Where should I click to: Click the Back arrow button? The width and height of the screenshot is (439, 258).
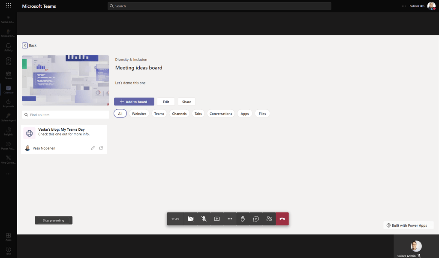25,45
